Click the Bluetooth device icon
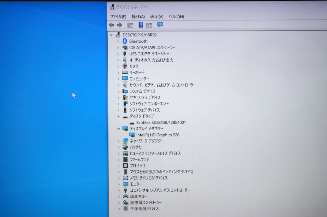Image resolution: width=327 pixels, height=217 pixels. pos(125,41)
